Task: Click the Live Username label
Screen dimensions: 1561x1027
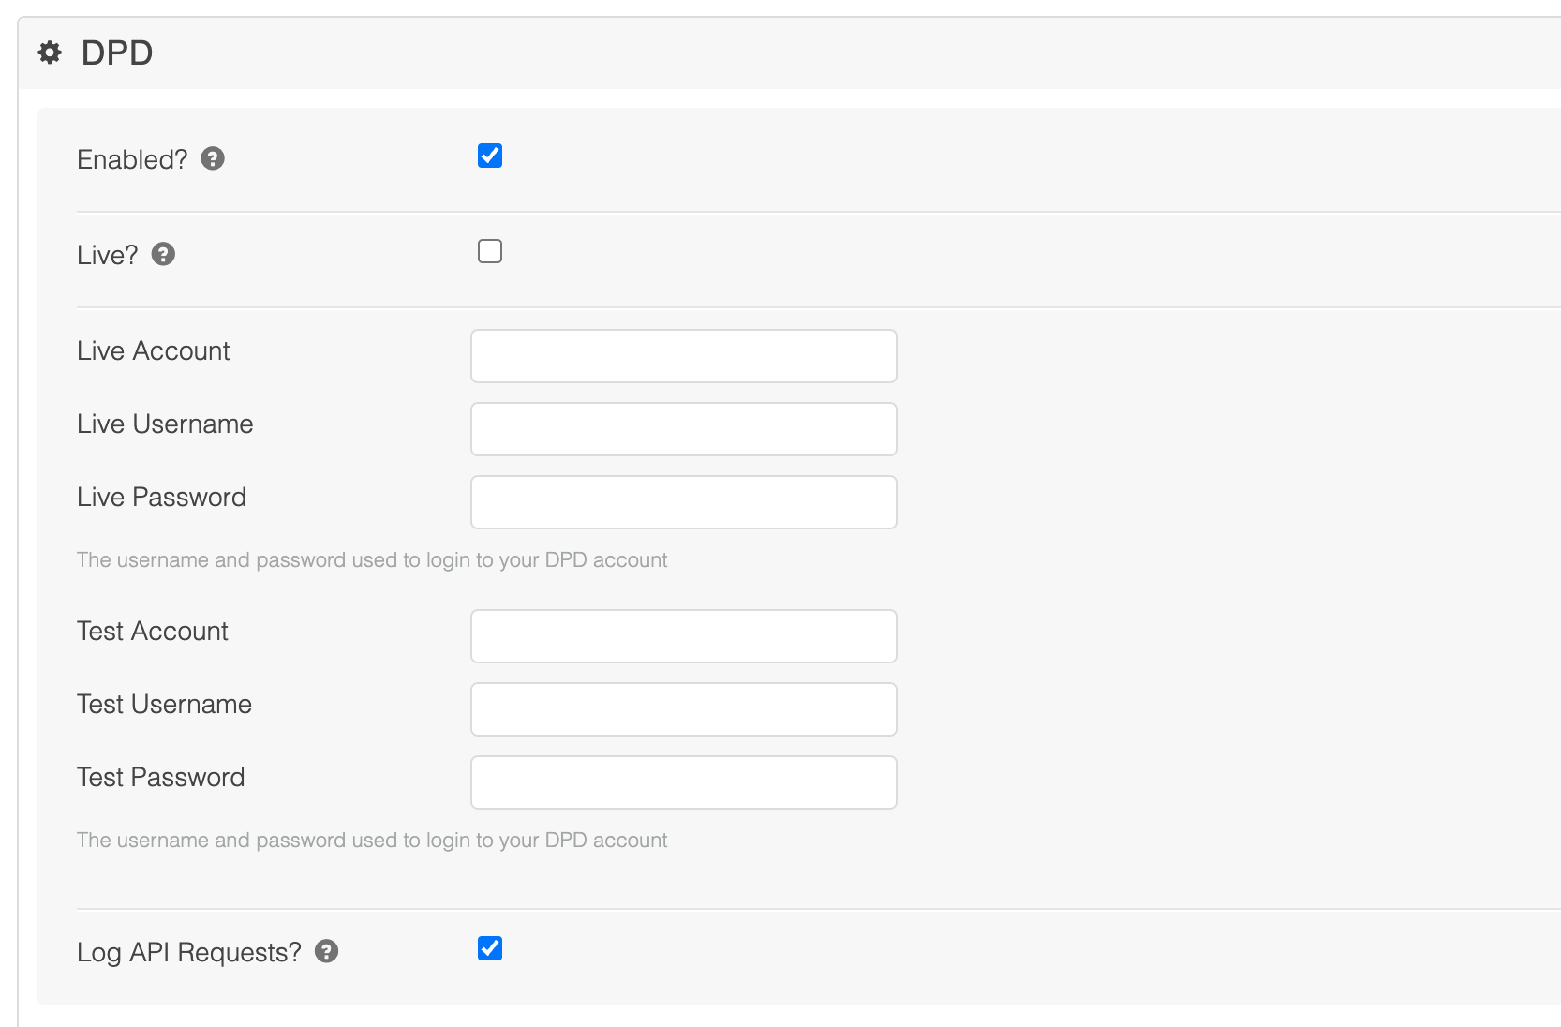Action: (165, 424)
